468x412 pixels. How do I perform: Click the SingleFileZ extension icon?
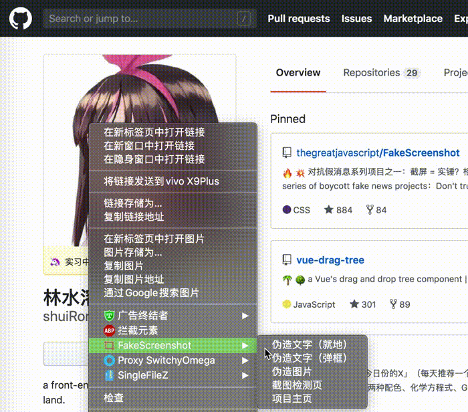point(109,375)
